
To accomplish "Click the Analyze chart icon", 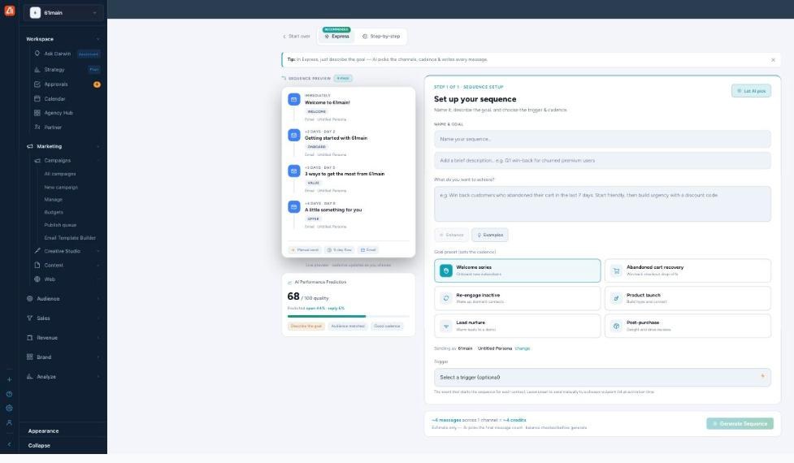I will click(x=29, y=376).
